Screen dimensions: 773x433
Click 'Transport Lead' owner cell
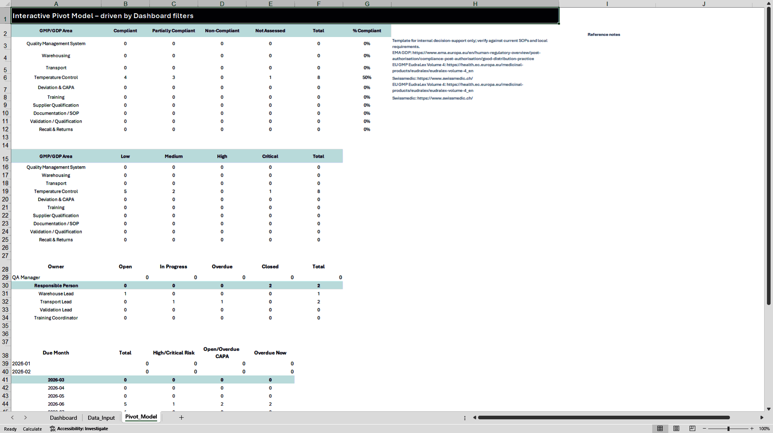click(56, 302)
